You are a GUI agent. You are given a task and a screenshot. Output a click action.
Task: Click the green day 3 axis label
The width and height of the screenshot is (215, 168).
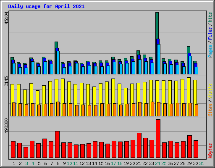(x=26, y=163)
